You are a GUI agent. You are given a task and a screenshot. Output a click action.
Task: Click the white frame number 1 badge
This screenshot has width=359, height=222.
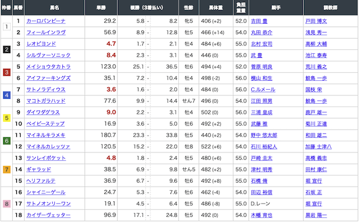click(x=7, y=27)
